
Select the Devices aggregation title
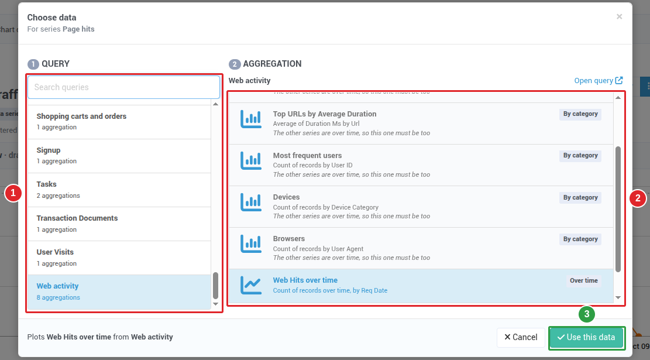[x=286, y=197]
